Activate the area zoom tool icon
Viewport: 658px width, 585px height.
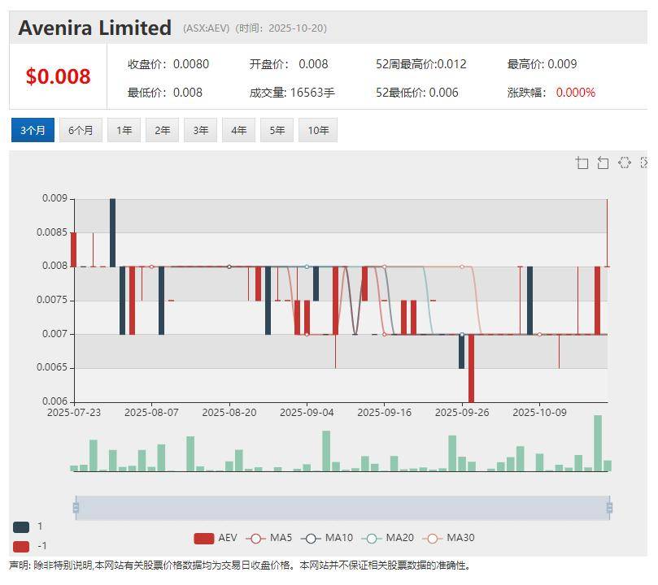coord(582,163)
